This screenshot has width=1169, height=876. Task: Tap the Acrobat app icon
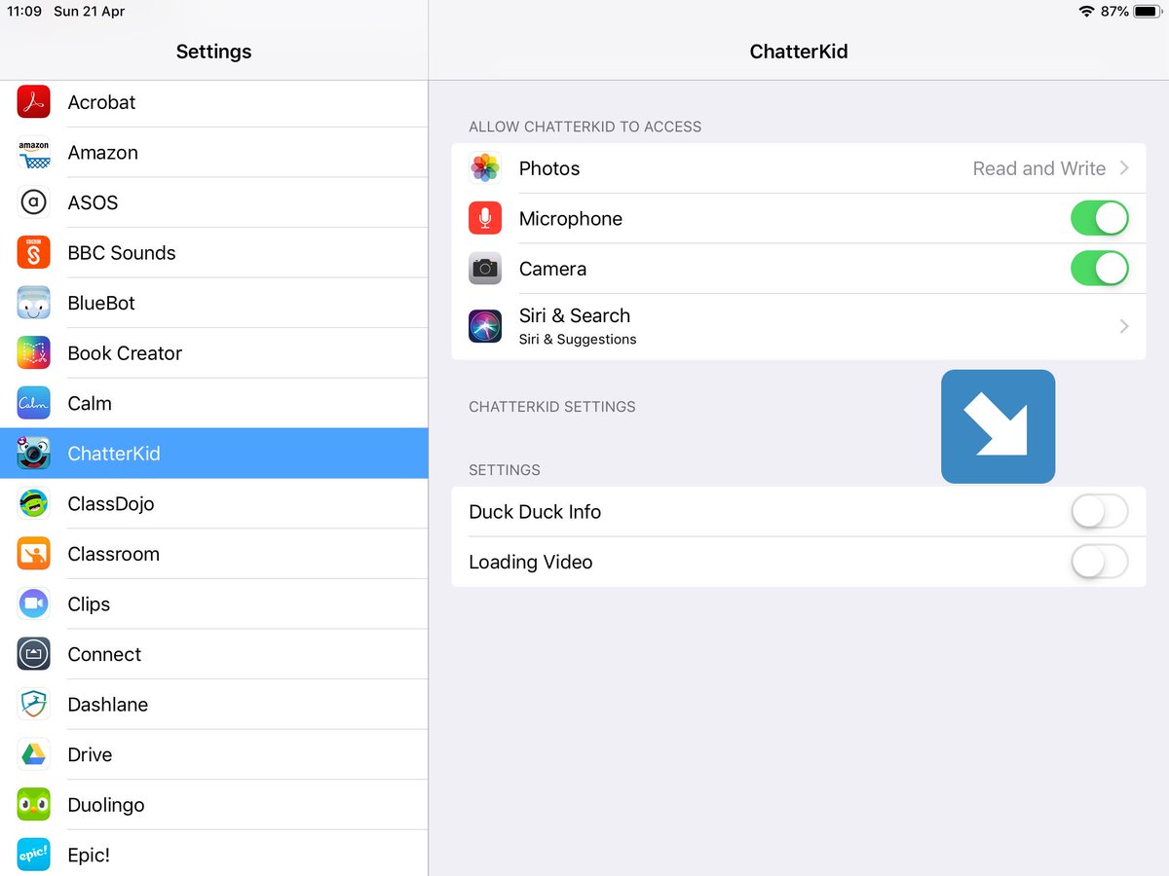(34, 102)
